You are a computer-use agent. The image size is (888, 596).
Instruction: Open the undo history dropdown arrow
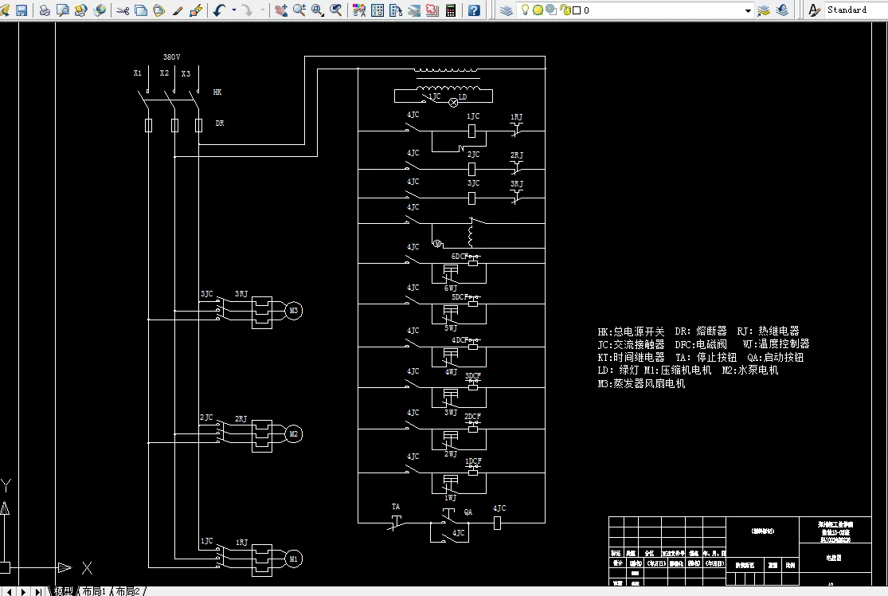(x=234, y=10)
